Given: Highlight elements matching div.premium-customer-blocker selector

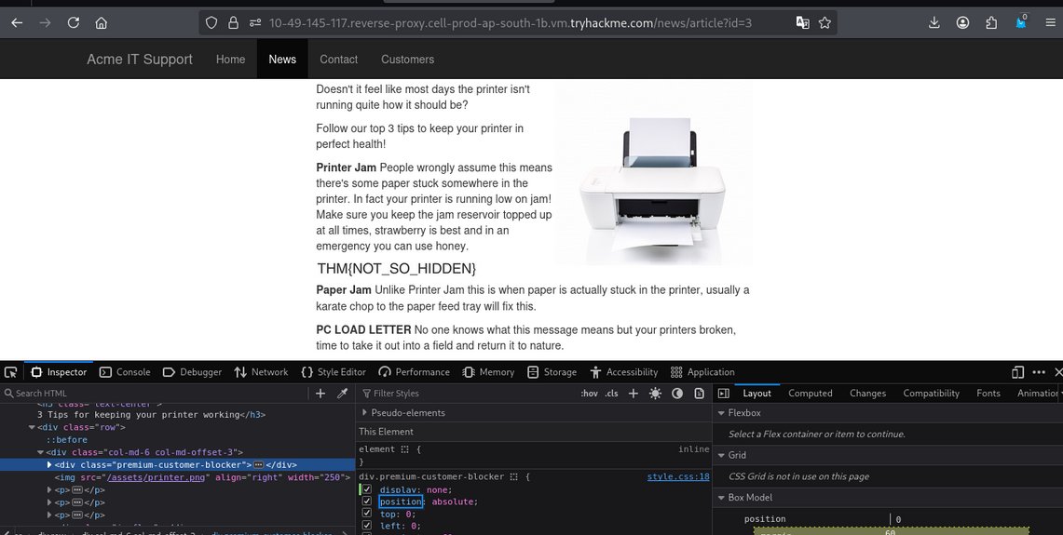Looking at the screenshot, I should coord(514,476).
